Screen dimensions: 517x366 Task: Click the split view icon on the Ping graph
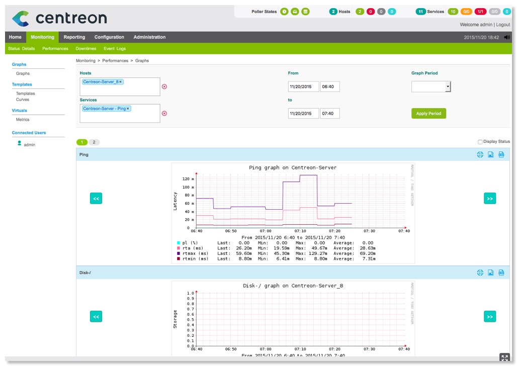(x=480, y=154)
